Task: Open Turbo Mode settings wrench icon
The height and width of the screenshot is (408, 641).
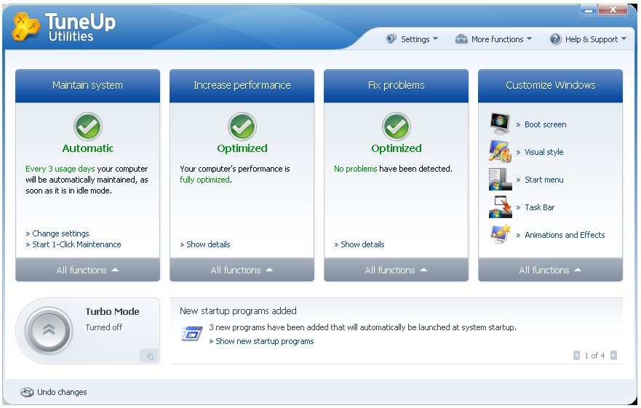Action: pyautogui.click(x=150, y=356)
